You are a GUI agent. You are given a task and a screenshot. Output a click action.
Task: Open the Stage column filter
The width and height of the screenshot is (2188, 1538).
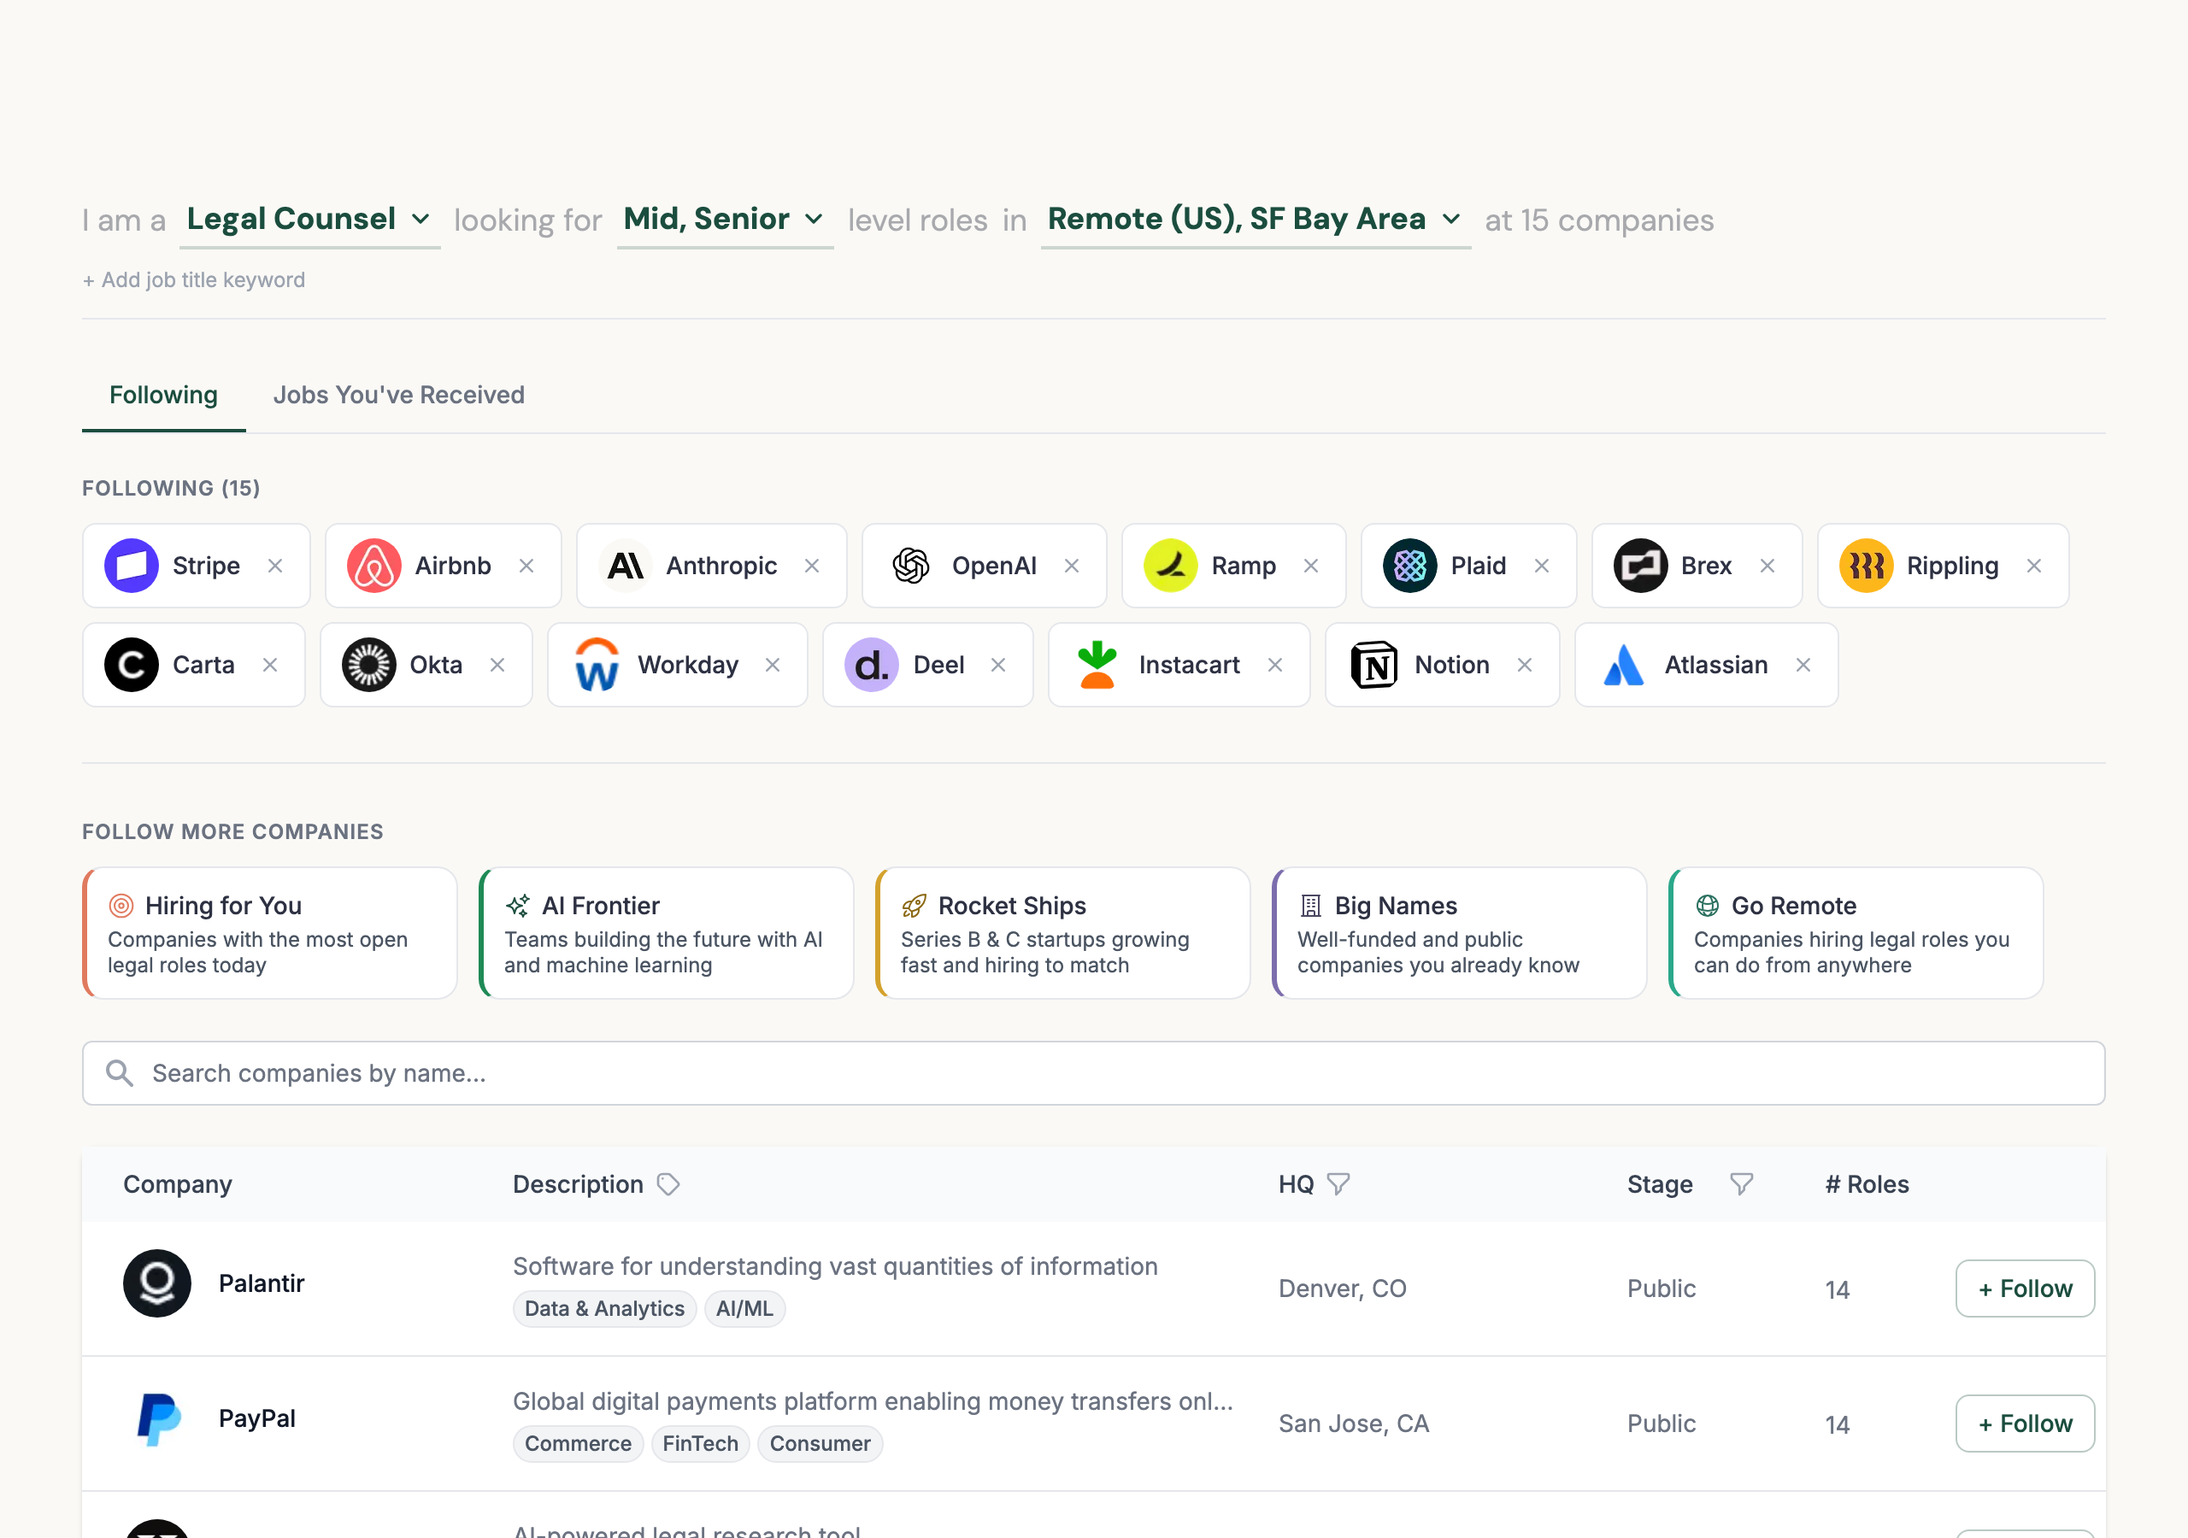(x=1740, y=1183)
